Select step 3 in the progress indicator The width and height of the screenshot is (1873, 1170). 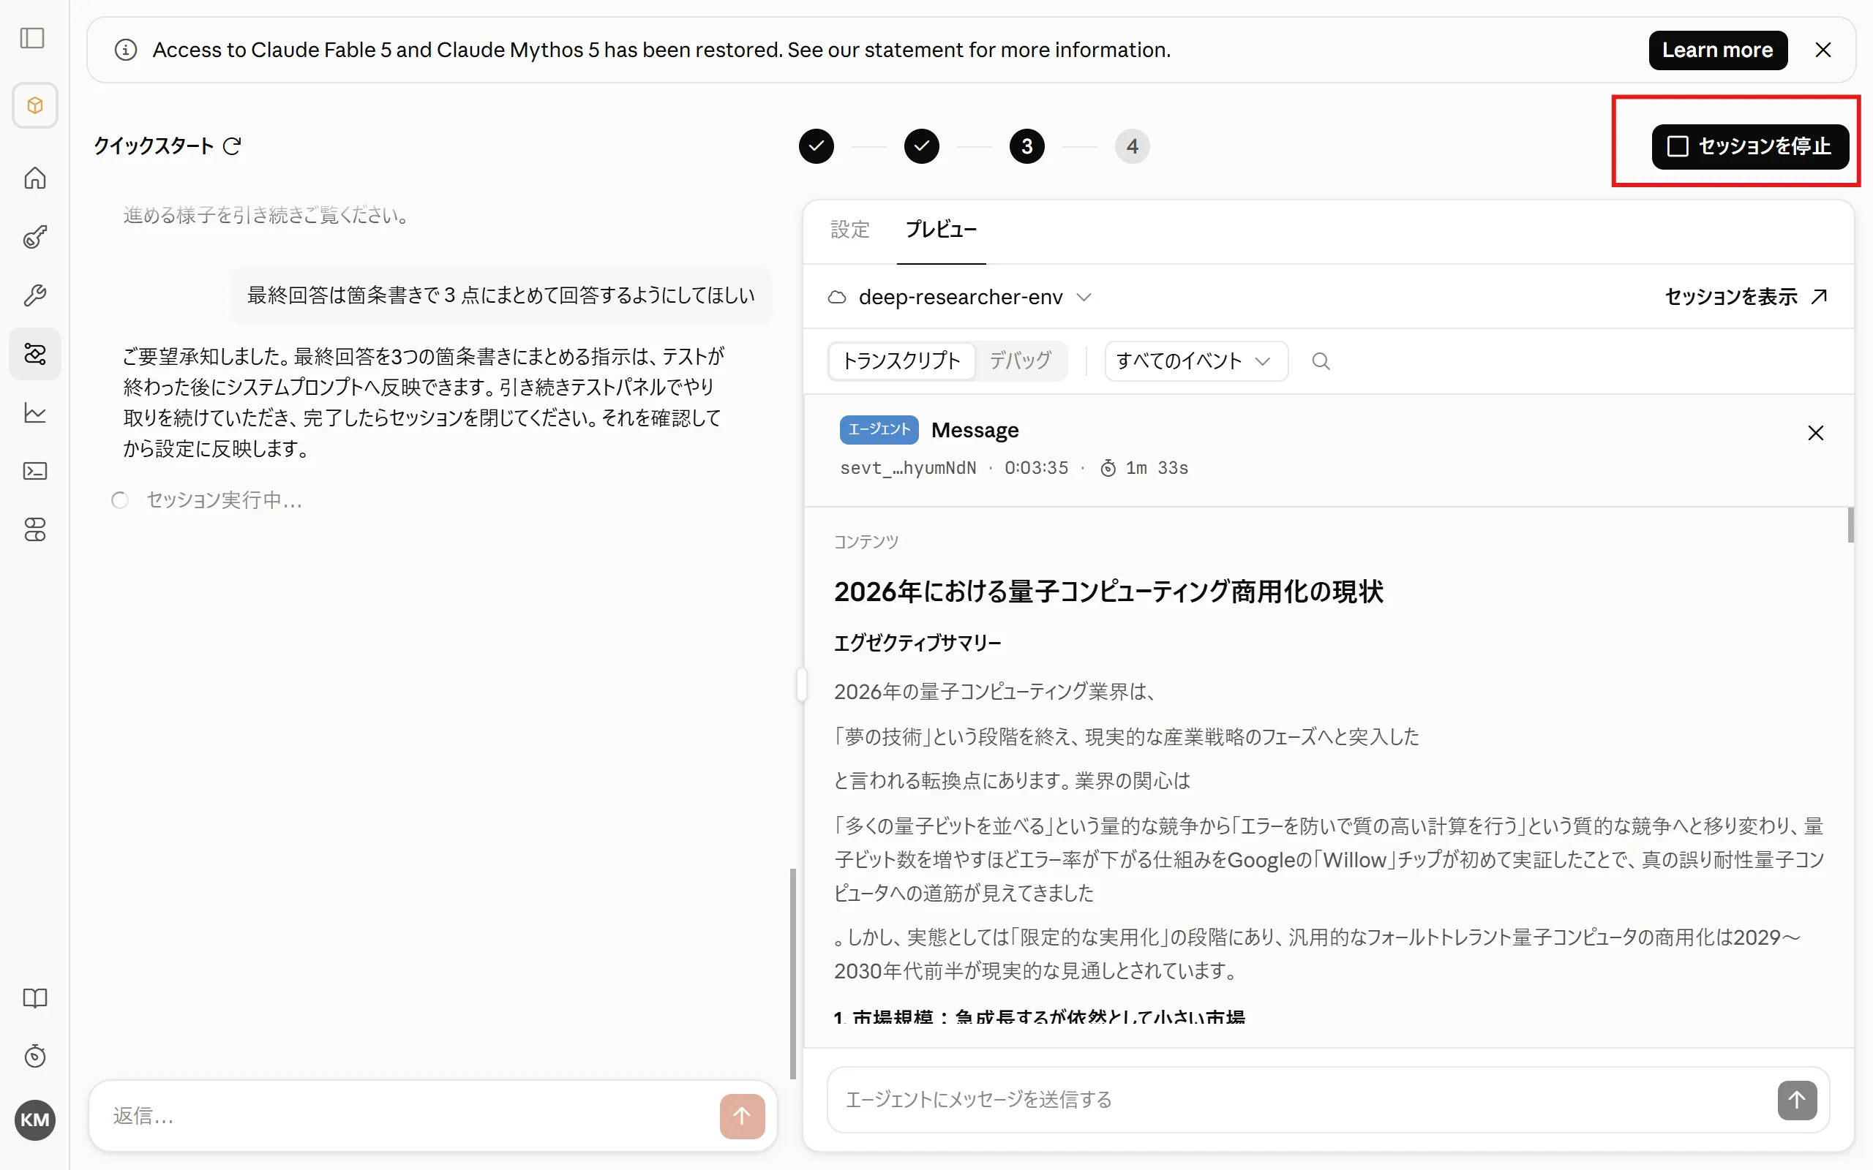point(1026,146)
